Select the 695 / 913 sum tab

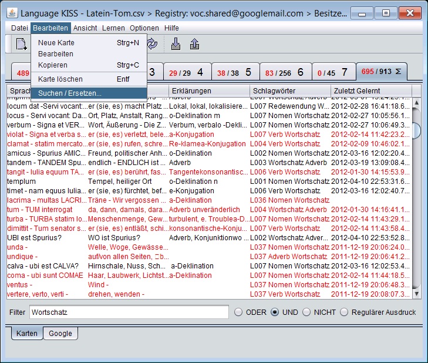click(382, 72)
